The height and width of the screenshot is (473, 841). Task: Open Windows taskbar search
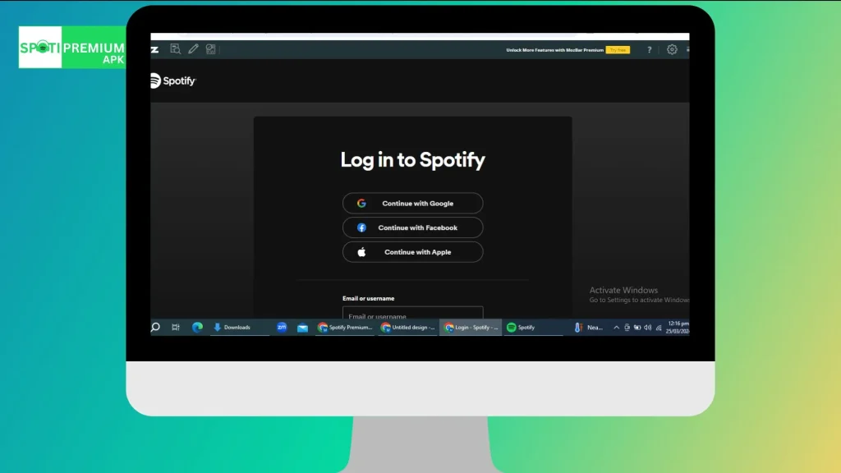[155, 327]
